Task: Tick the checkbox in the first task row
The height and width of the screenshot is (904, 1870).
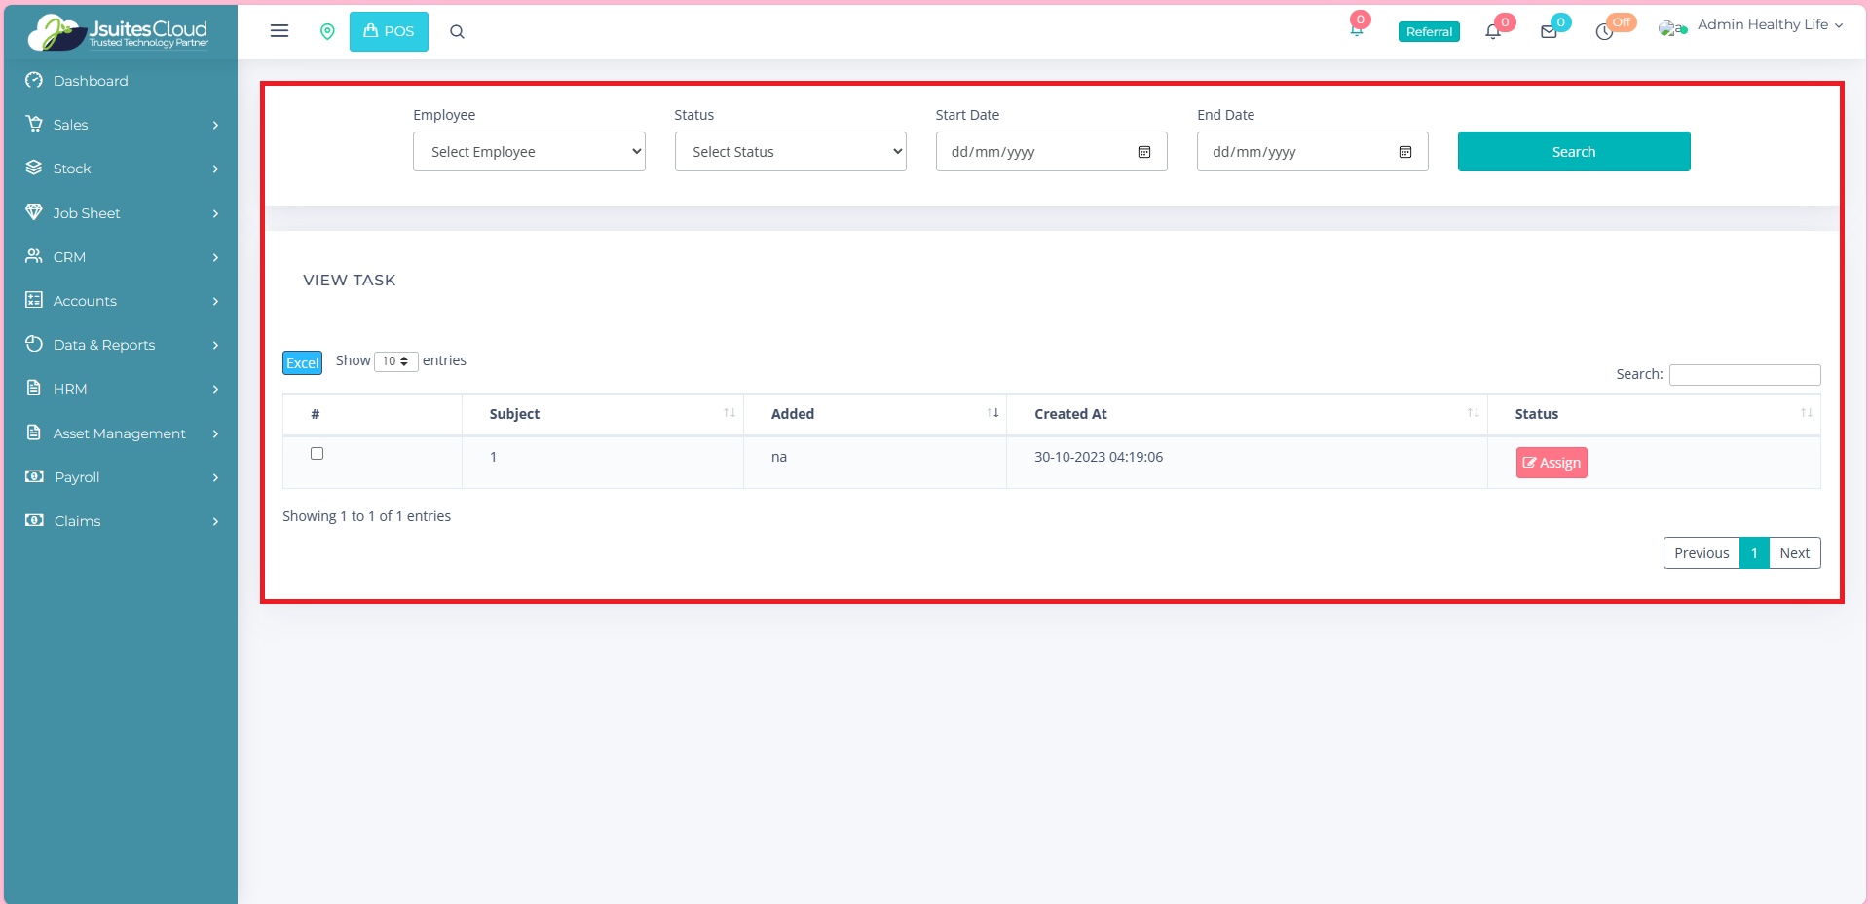Action: 317,453
